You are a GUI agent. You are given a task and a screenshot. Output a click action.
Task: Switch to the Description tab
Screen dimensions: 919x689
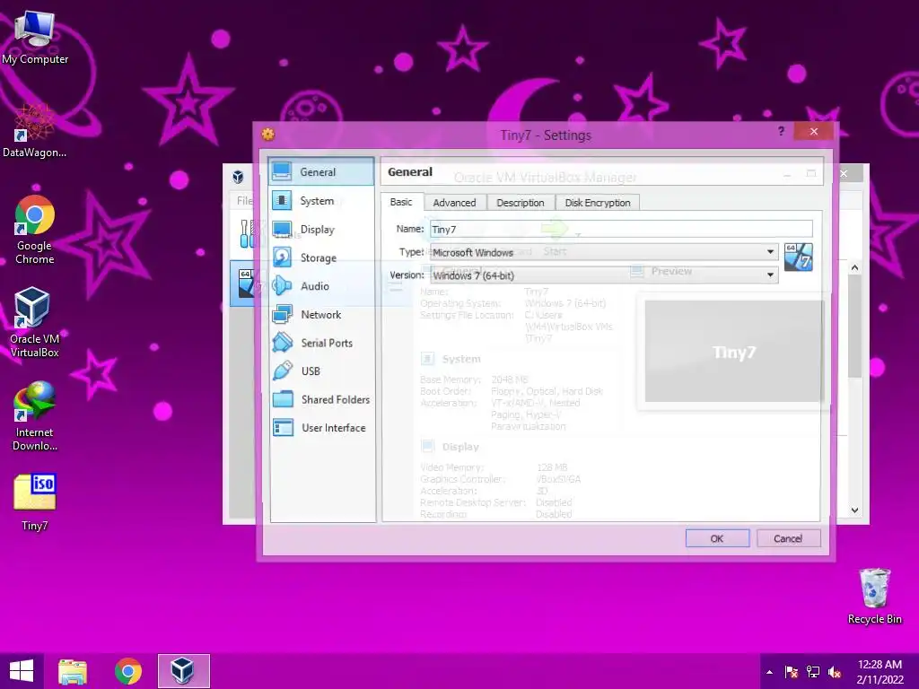point(521,203)
